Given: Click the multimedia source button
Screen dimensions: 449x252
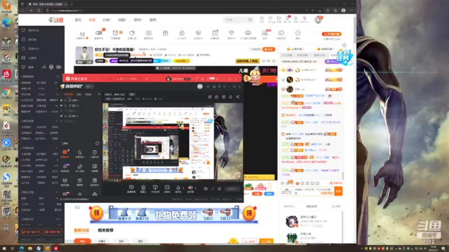Looking at the screenshot, I should 167,189.
